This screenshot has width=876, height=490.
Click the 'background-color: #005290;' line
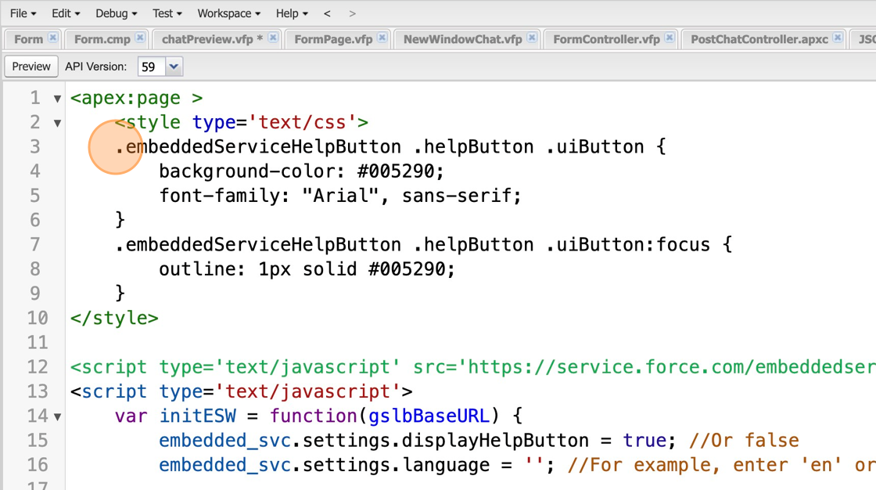(x=301, y=171)
